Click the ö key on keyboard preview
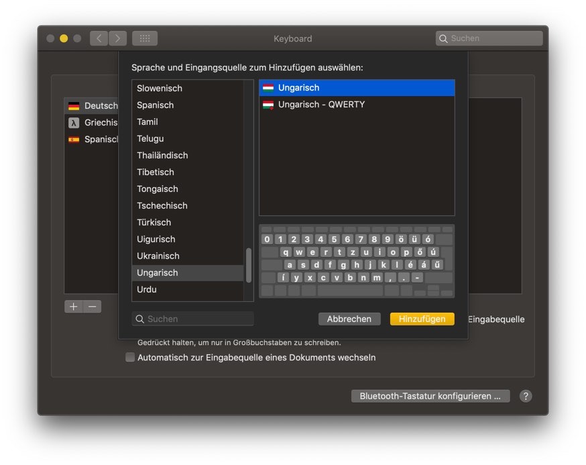 (401, 239)
